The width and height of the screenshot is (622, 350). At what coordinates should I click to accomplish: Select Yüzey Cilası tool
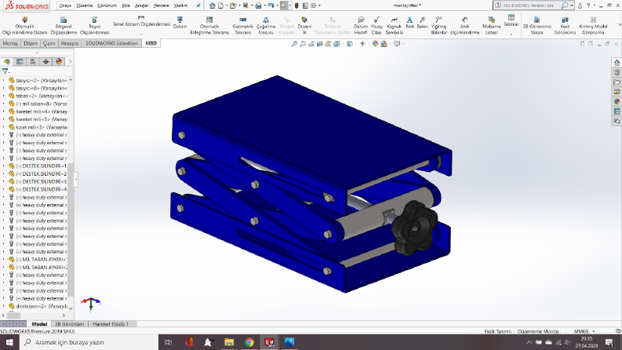(376, 26)
